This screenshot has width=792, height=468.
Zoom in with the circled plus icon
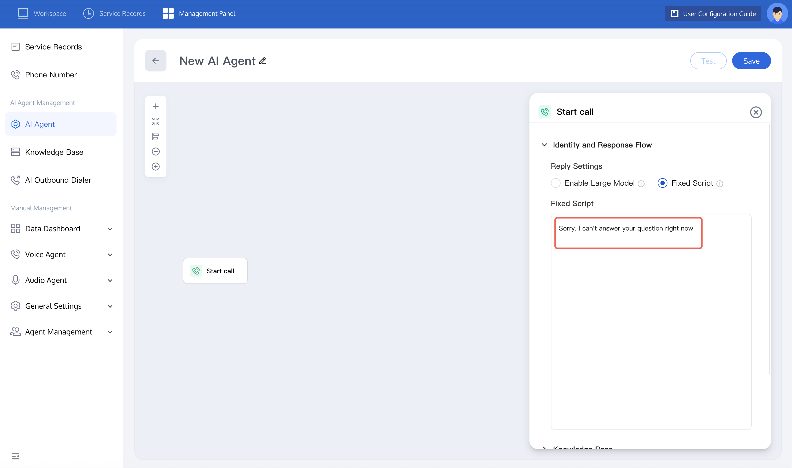[x=156, y=167]
